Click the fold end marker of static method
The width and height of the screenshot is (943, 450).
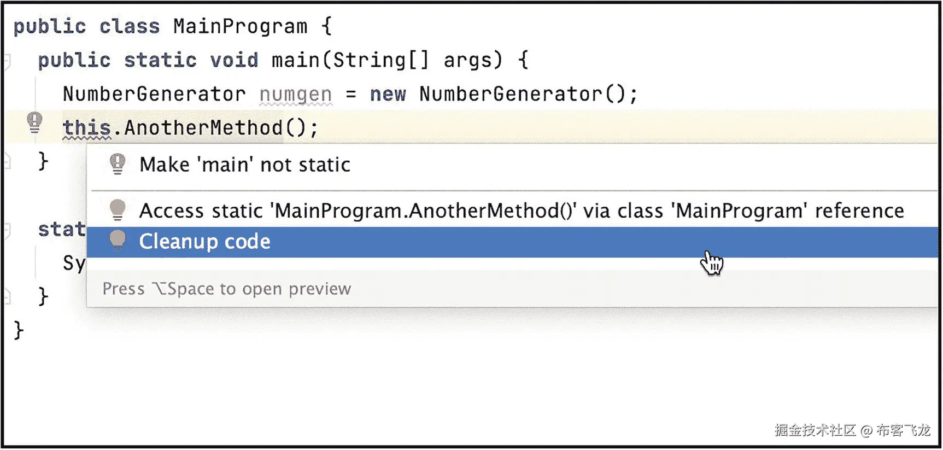(7, 297)
